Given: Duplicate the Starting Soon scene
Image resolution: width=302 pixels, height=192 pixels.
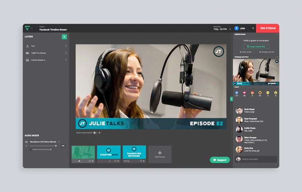Looking at the screenshot, I should click(115, 161).
